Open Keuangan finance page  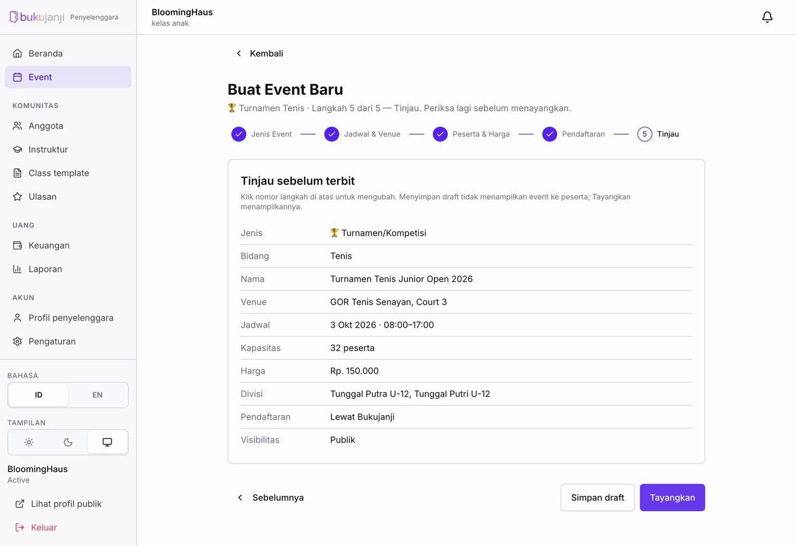point(68,246)
